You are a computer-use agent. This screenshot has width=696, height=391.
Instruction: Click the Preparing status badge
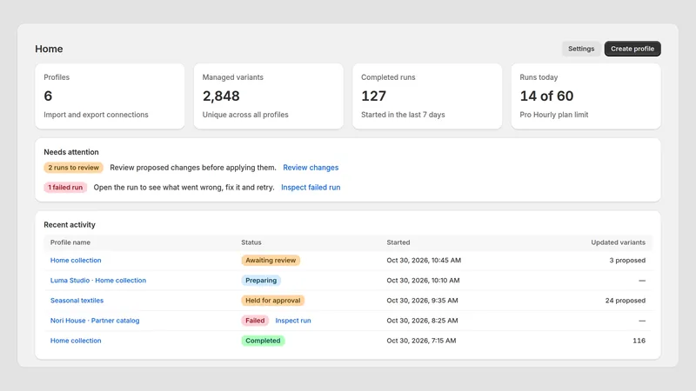click(261, 280)
